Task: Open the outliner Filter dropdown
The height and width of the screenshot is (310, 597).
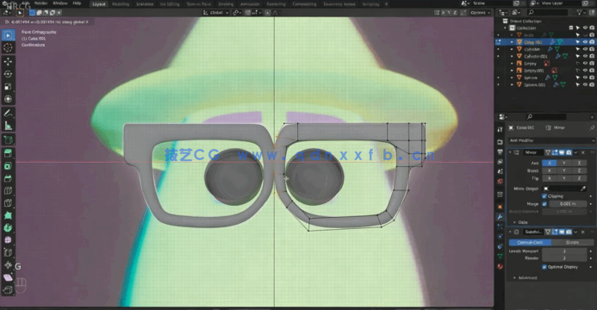Action: (581, 13)
